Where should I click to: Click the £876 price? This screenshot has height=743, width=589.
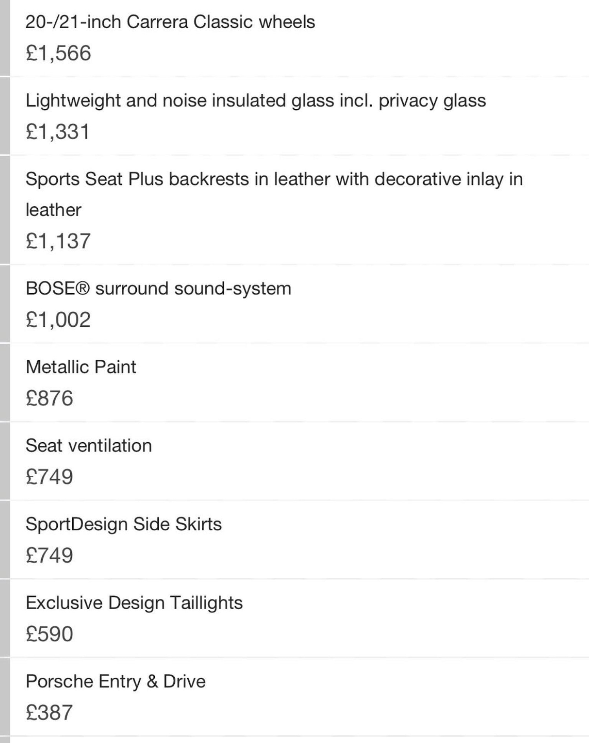click(x=49, y=398)
